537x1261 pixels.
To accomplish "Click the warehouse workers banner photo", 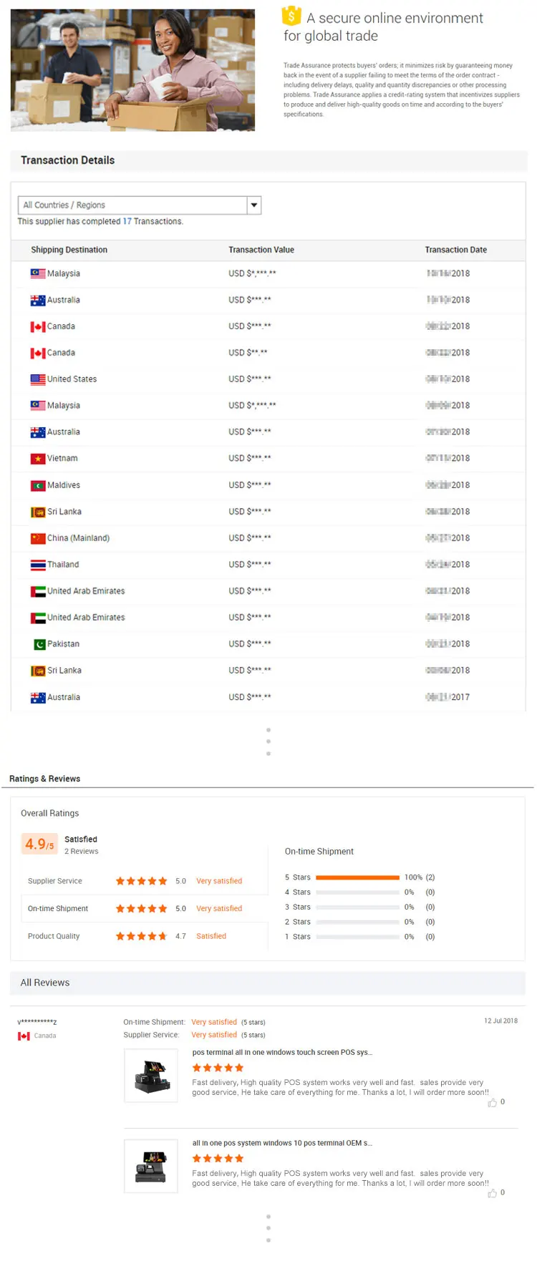I will (132, 70).
